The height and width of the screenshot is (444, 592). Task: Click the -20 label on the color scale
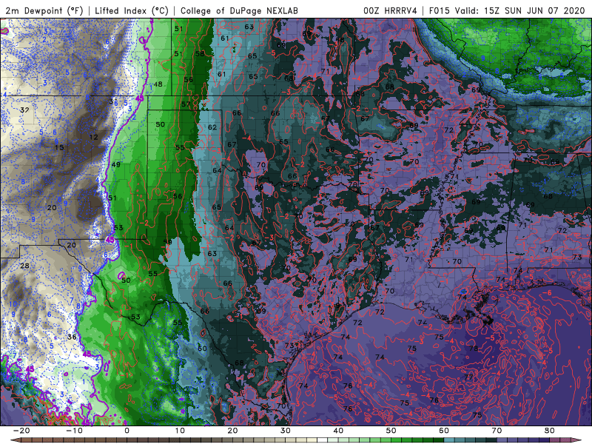(x=21, y=431)
